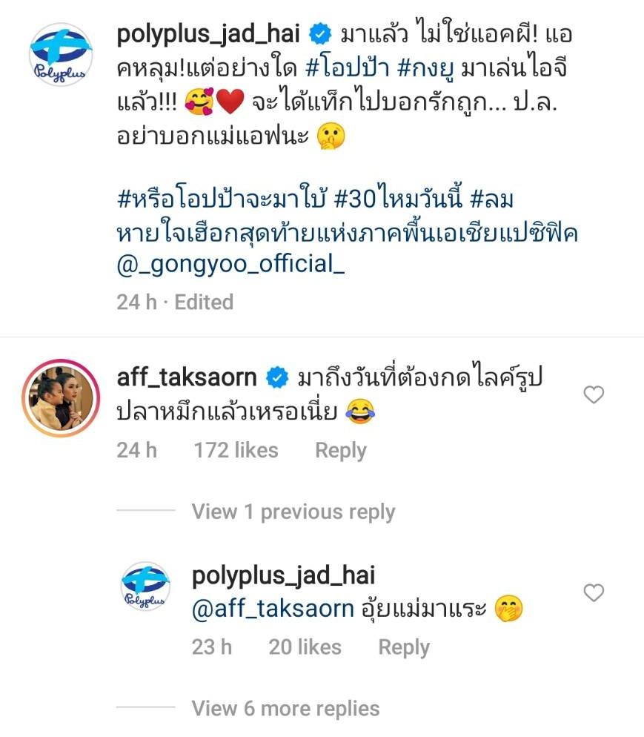Image resolution: width=644 pixels, height=737 pixels.
Task: Open hashtag #โอปป้า in the caption
Action: (x=347, y=69)
